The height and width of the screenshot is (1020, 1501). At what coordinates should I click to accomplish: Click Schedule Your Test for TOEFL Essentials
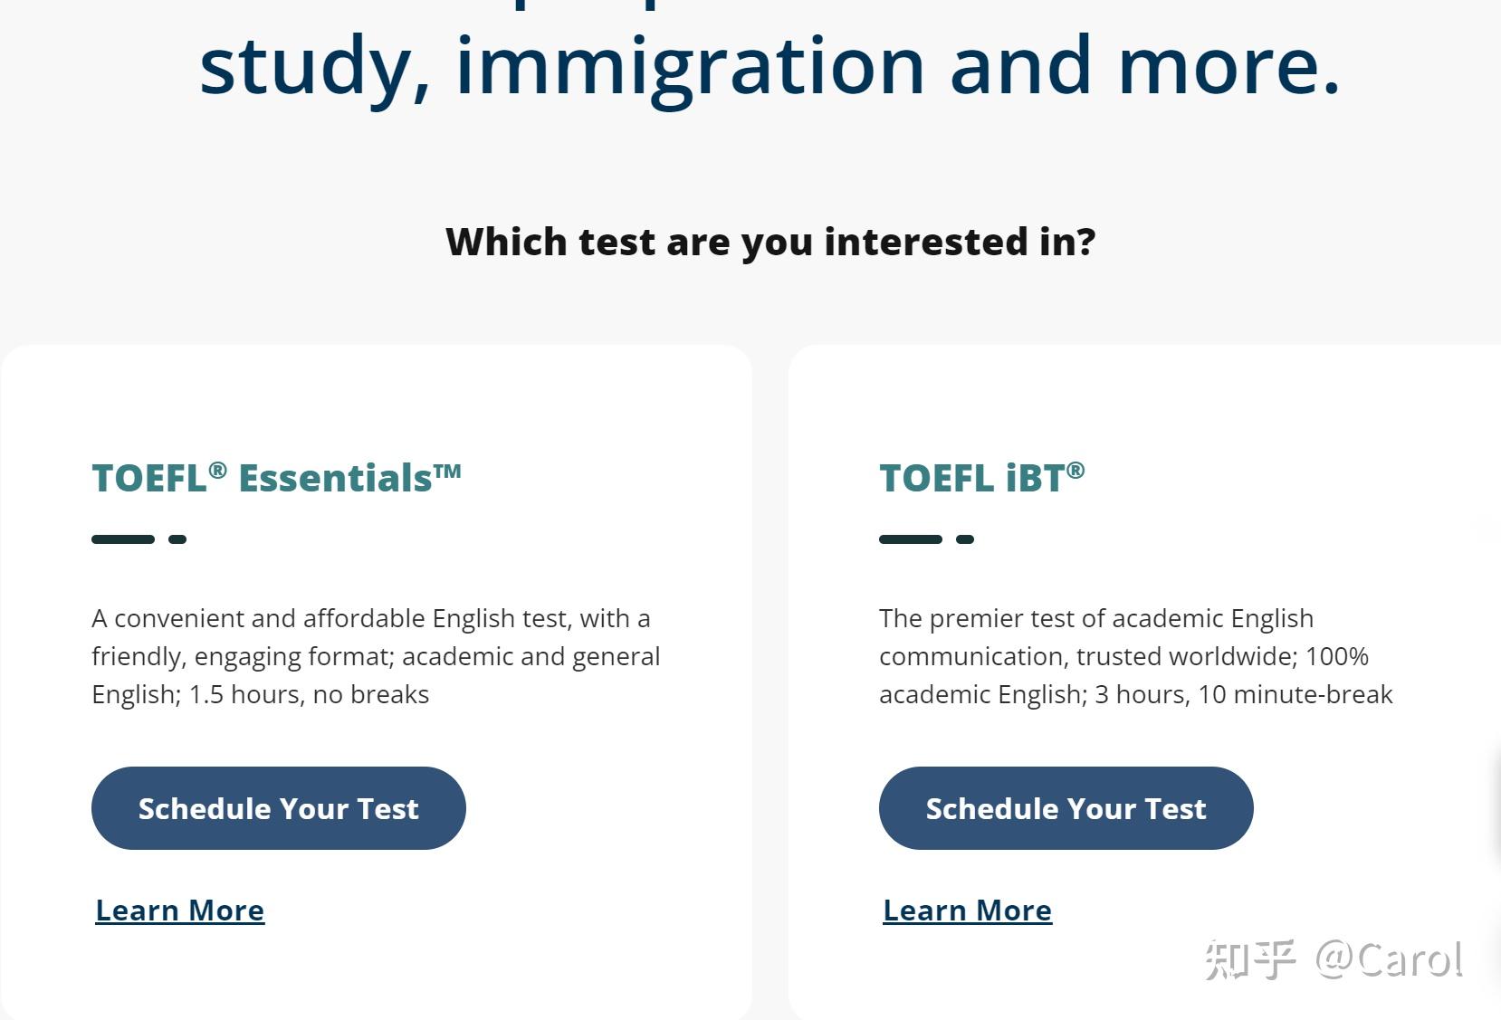[278, 807]
